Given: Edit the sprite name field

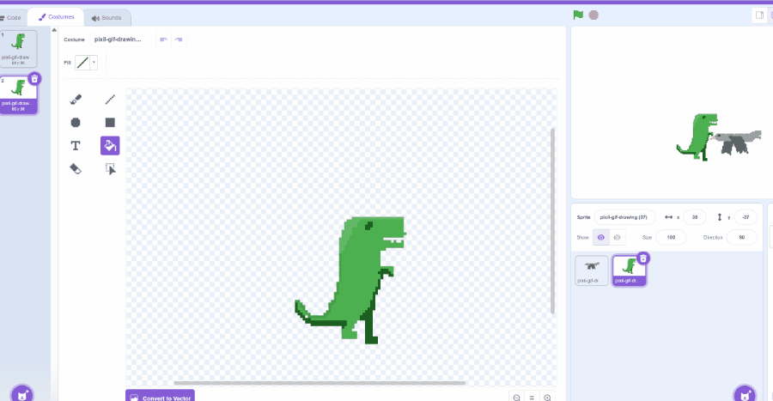Looking at the screenshot, I should (x=624, y=217).
